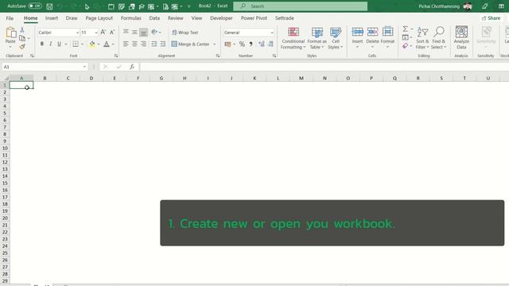Click the Insert cells icon

click(x=357, y=32)
